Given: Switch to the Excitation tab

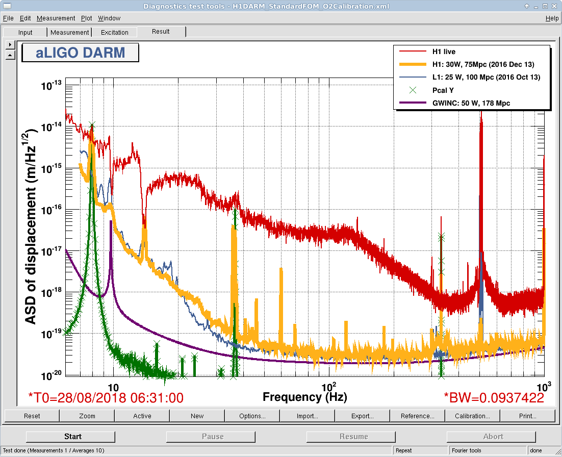Looking at the screenshot, I should 114,32.
